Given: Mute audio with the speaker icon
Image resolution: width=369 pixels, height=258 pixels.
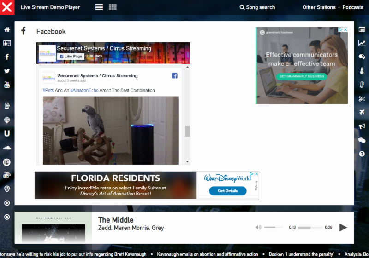Looking at the screenshot, I should 258,227.
